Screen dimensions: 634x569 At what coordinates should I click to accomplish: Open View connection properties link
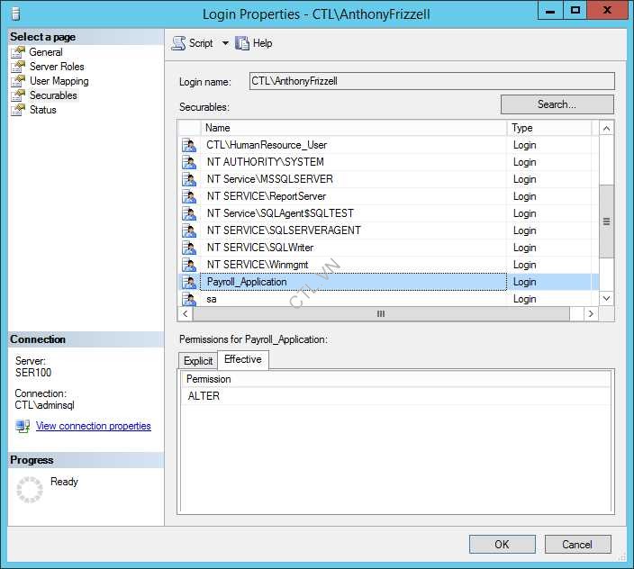(94, 426)
